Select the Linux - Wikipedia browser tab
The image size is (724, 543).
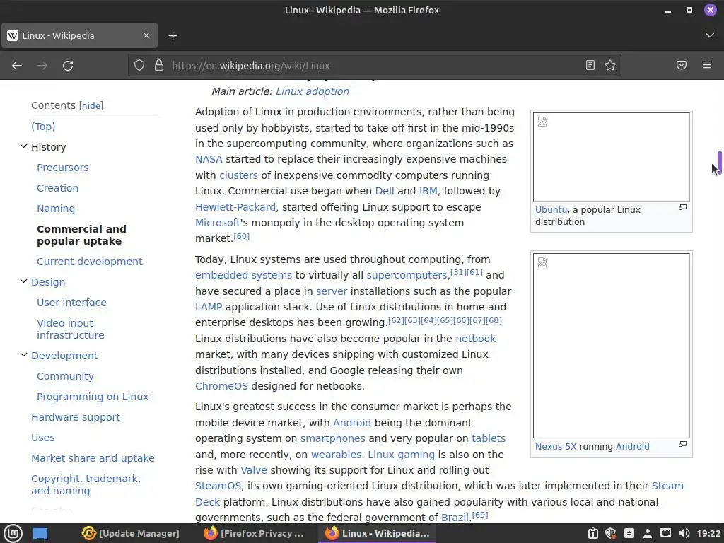point(79,35)
